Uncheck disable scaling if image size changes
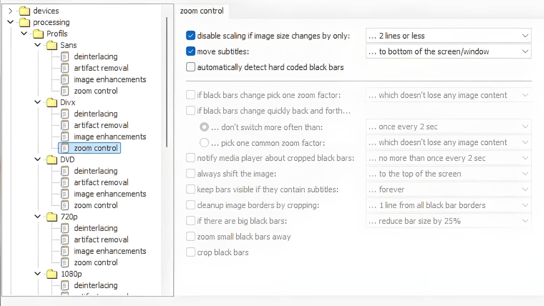The image size is (544, 306). [191, 36]
